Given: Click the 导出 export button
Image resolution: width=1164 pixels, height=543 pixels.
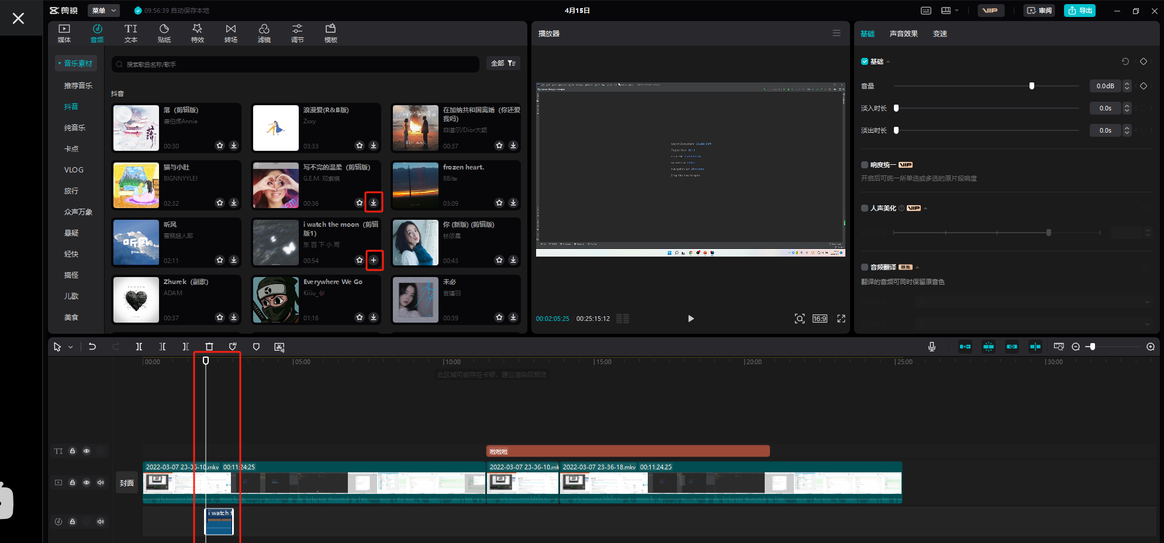Looking at the screenshot, I should click(1079, 11).
